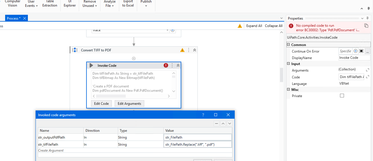Select the Invoke Code activity title
The height and width of the screenshot is (161, 373).
tap(107, 66)
